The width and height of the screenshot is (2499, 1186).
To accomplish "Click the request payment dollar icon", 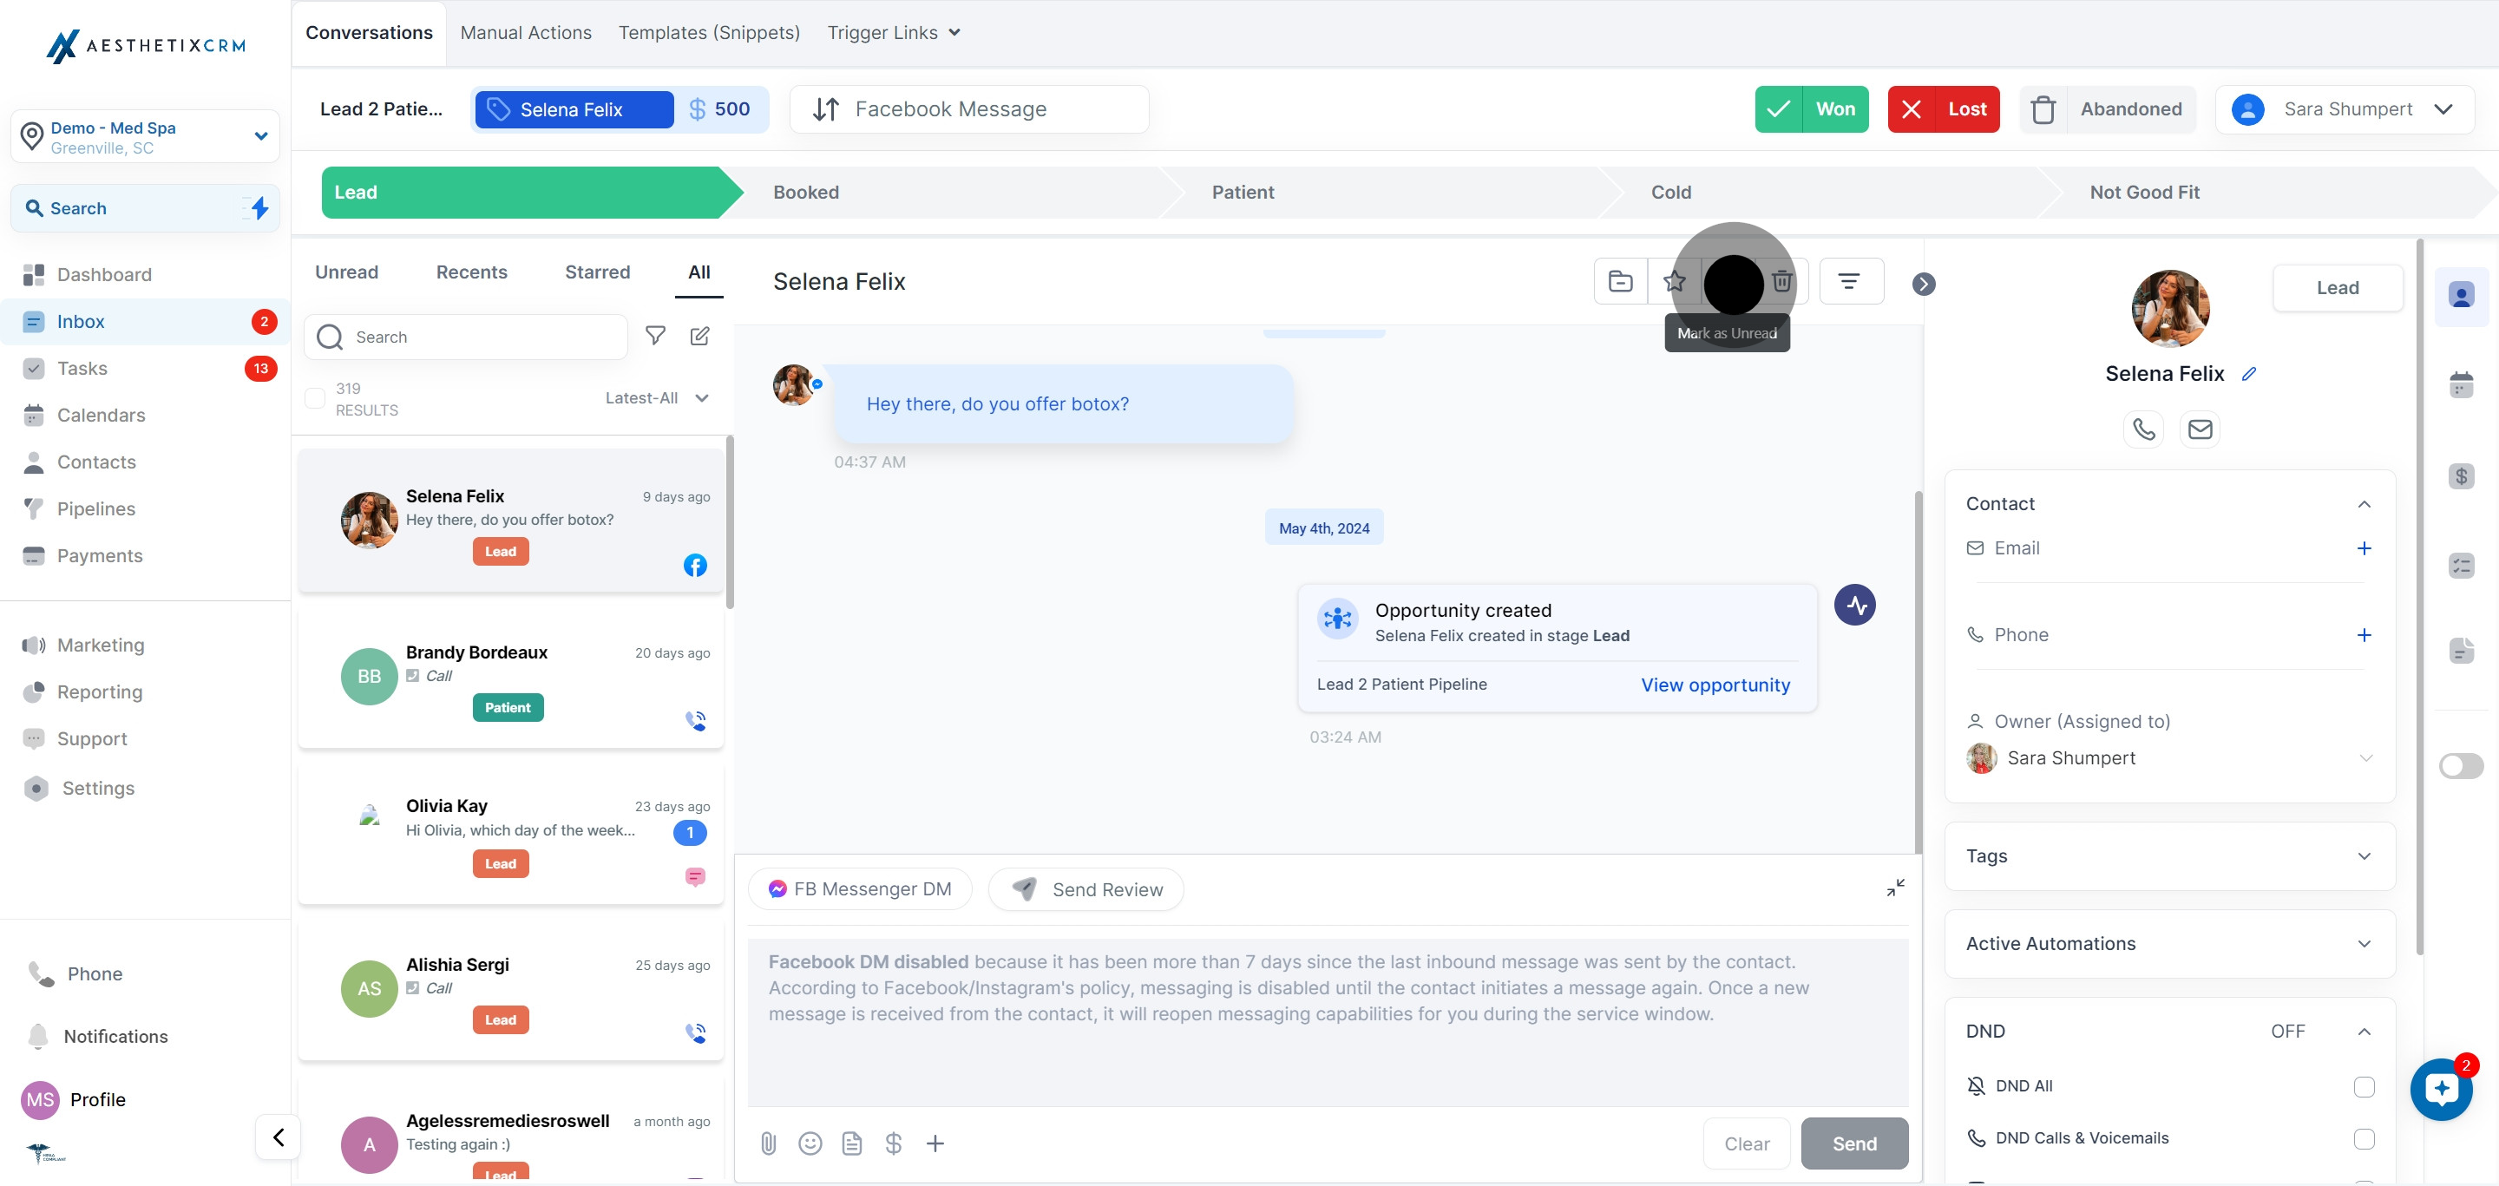I will [x=894, y=1143].
